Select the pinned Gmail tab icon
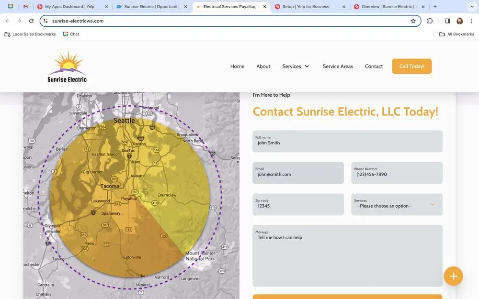479x299 pixels. [x=26, y=7]
